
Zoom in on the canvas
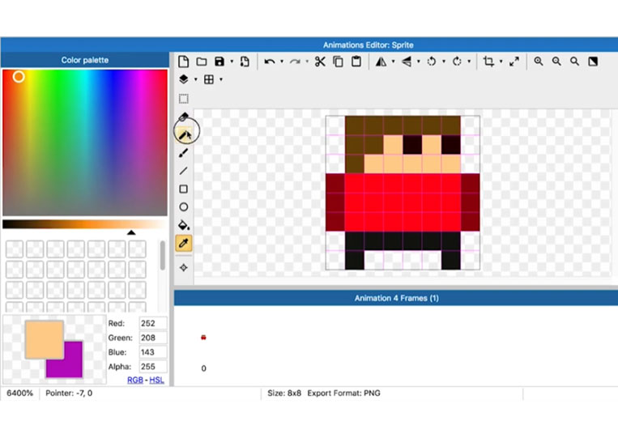pyautogui.click(x=539, y=62)
